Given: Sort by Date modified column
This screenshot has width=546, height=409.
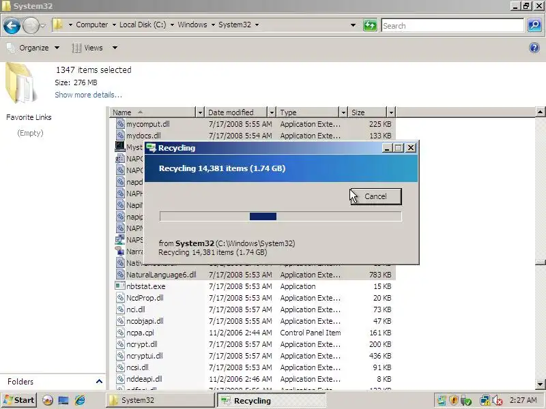Looking at the screenshot, I should tap(237, 112).
